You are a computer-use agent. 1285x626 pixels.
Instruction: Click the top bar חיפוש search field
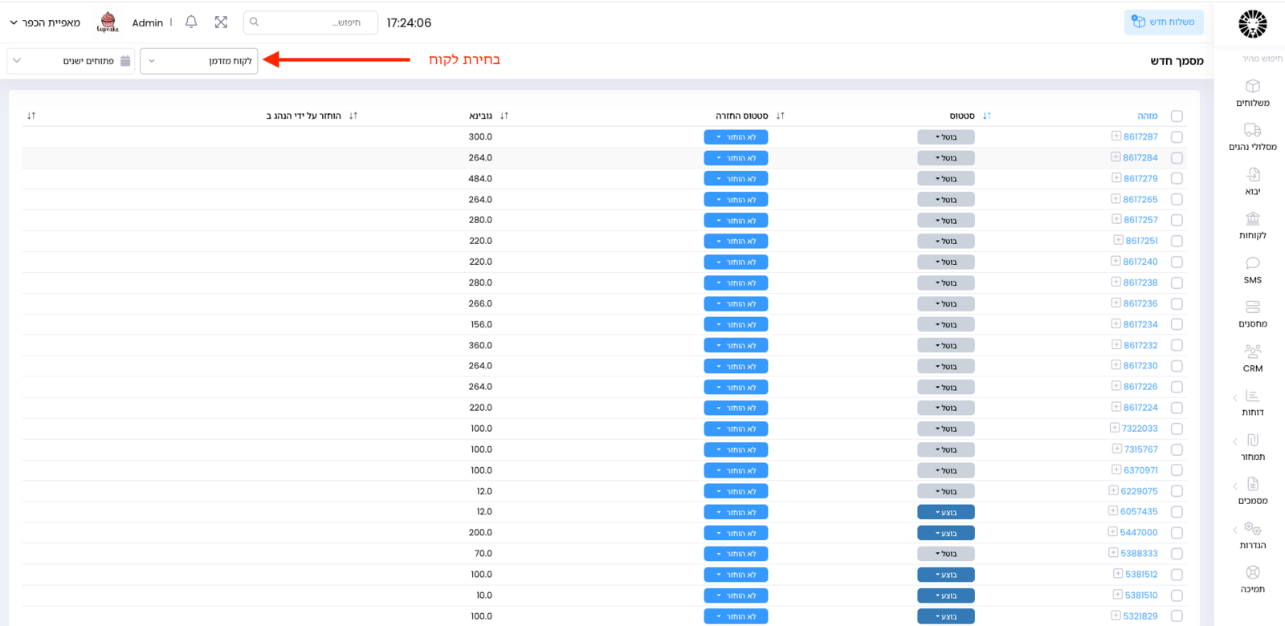[x=311, y=22]
